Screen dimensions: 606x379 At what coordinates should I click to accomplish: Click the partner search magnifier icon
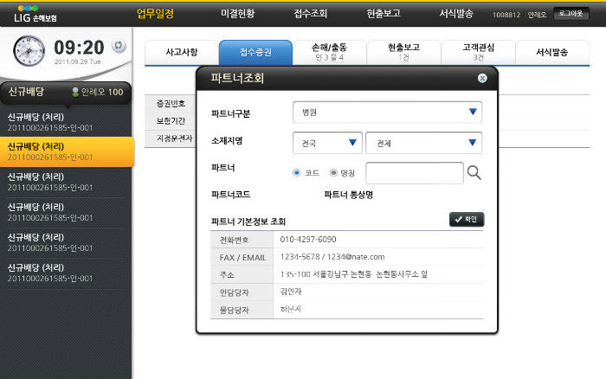click(474, 173)
